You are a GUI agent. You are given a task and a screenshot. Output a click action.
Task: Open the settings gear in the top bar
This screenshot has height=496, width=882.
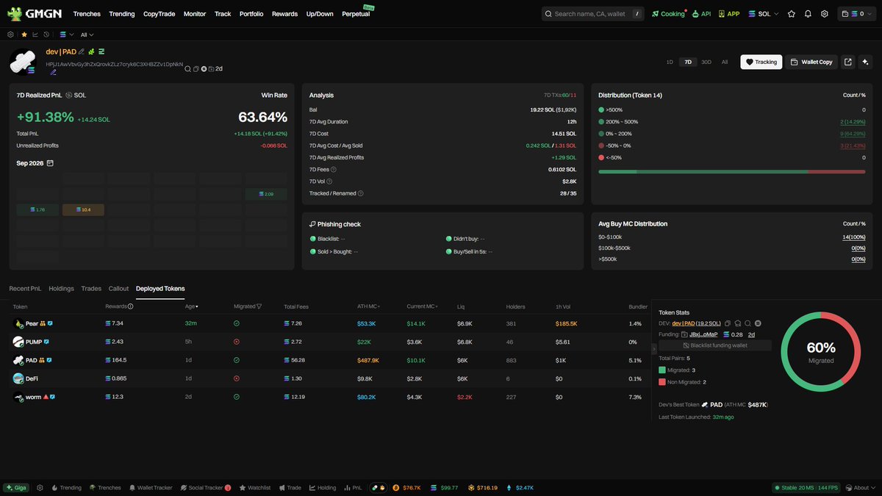(825, 13)
